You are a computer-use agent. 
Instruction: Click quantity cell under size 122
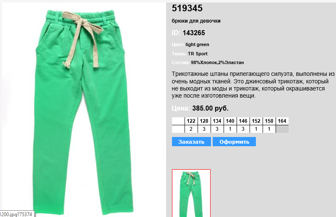191,129
